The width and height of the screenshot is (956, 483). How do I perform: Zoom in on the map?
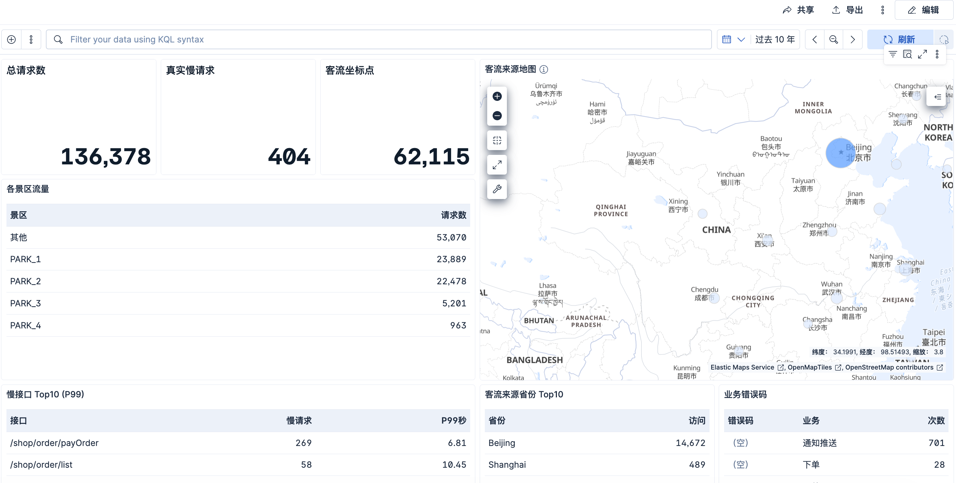(497, 96)
